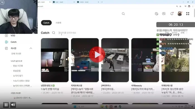Viewport: 195px width, 109px height.
Task: Switch to the second SOOP browser tab
Action: pos(64,2)
